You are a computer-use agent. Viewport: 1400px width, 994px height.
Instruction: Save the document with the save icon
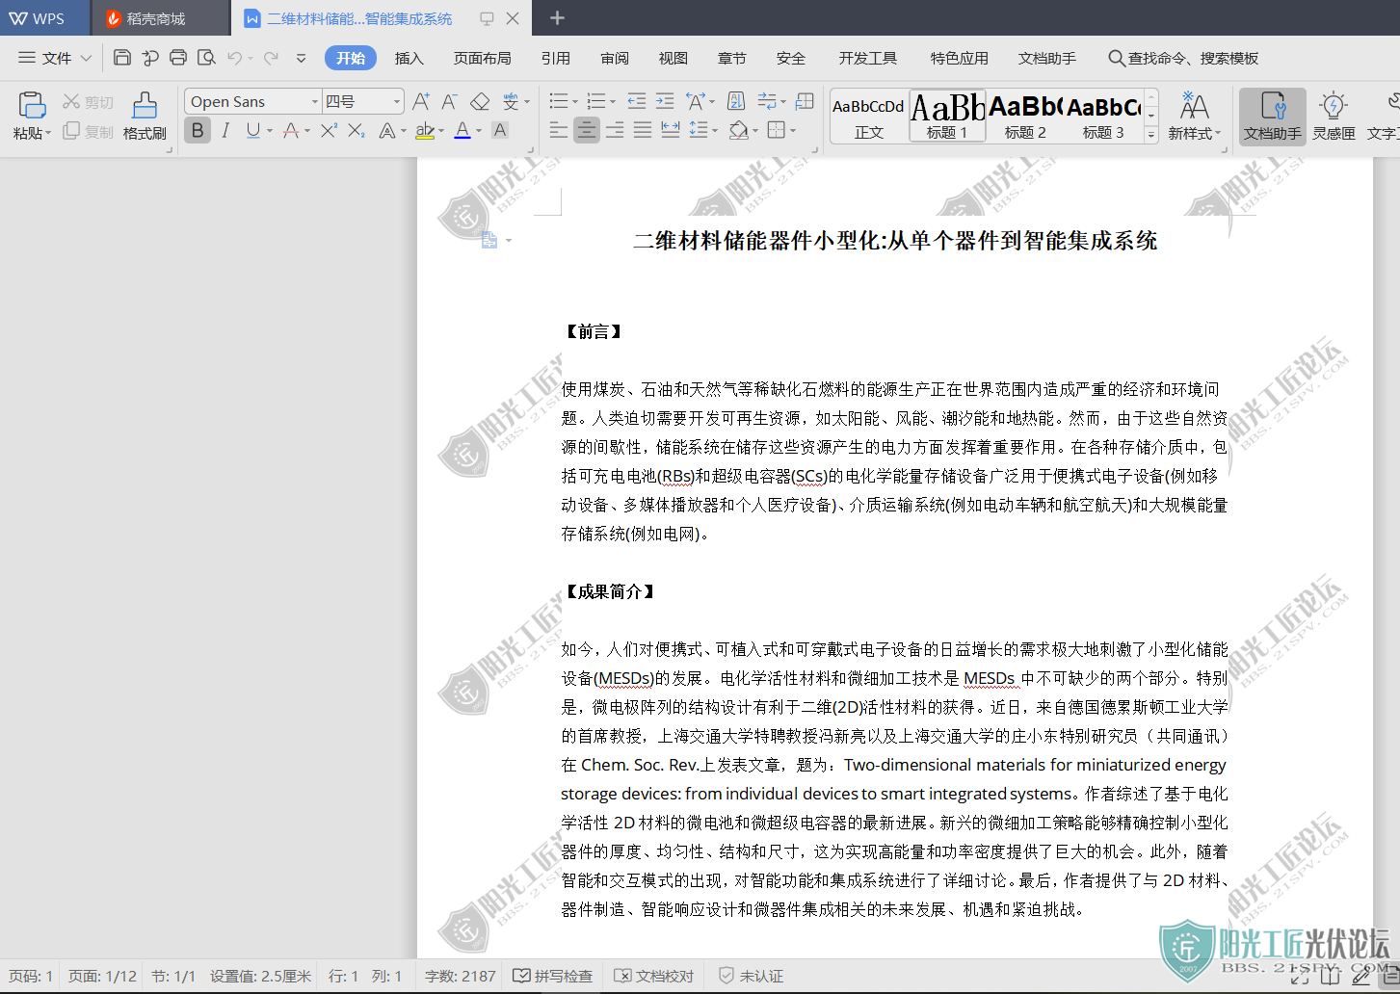pyautogui.click(x=122, y=58)
